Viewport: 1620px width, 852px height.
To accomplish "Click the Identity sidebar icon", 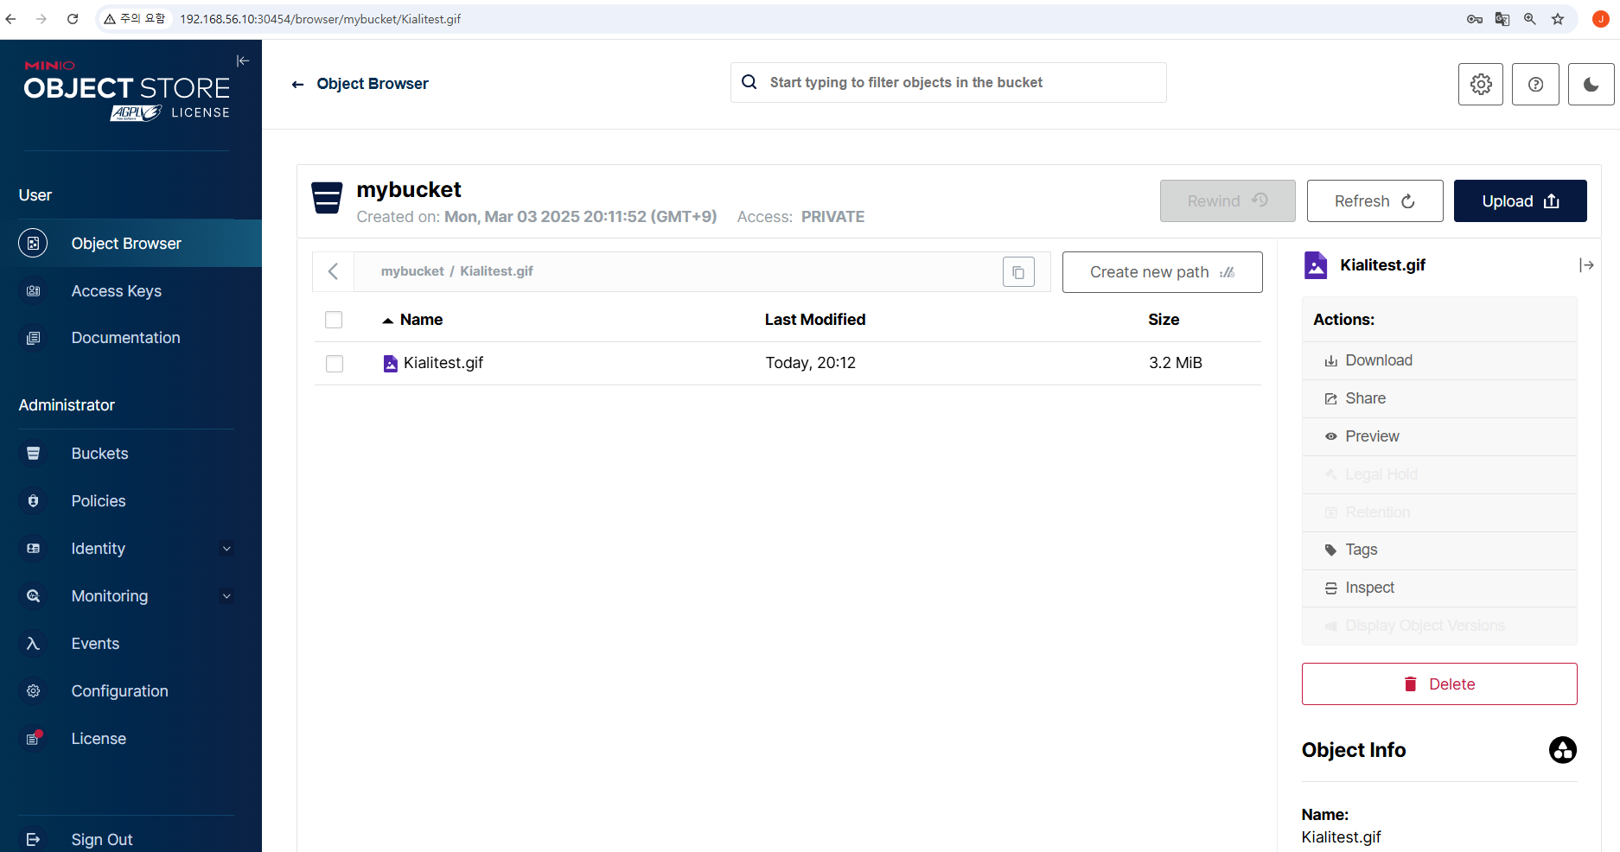I will pos(33,549).
